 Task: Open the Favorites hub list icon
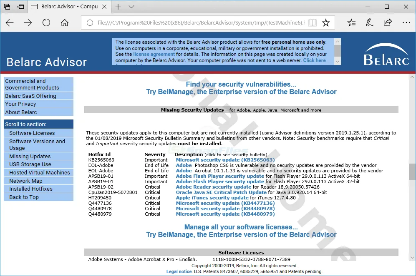click(x=351, y=23)
